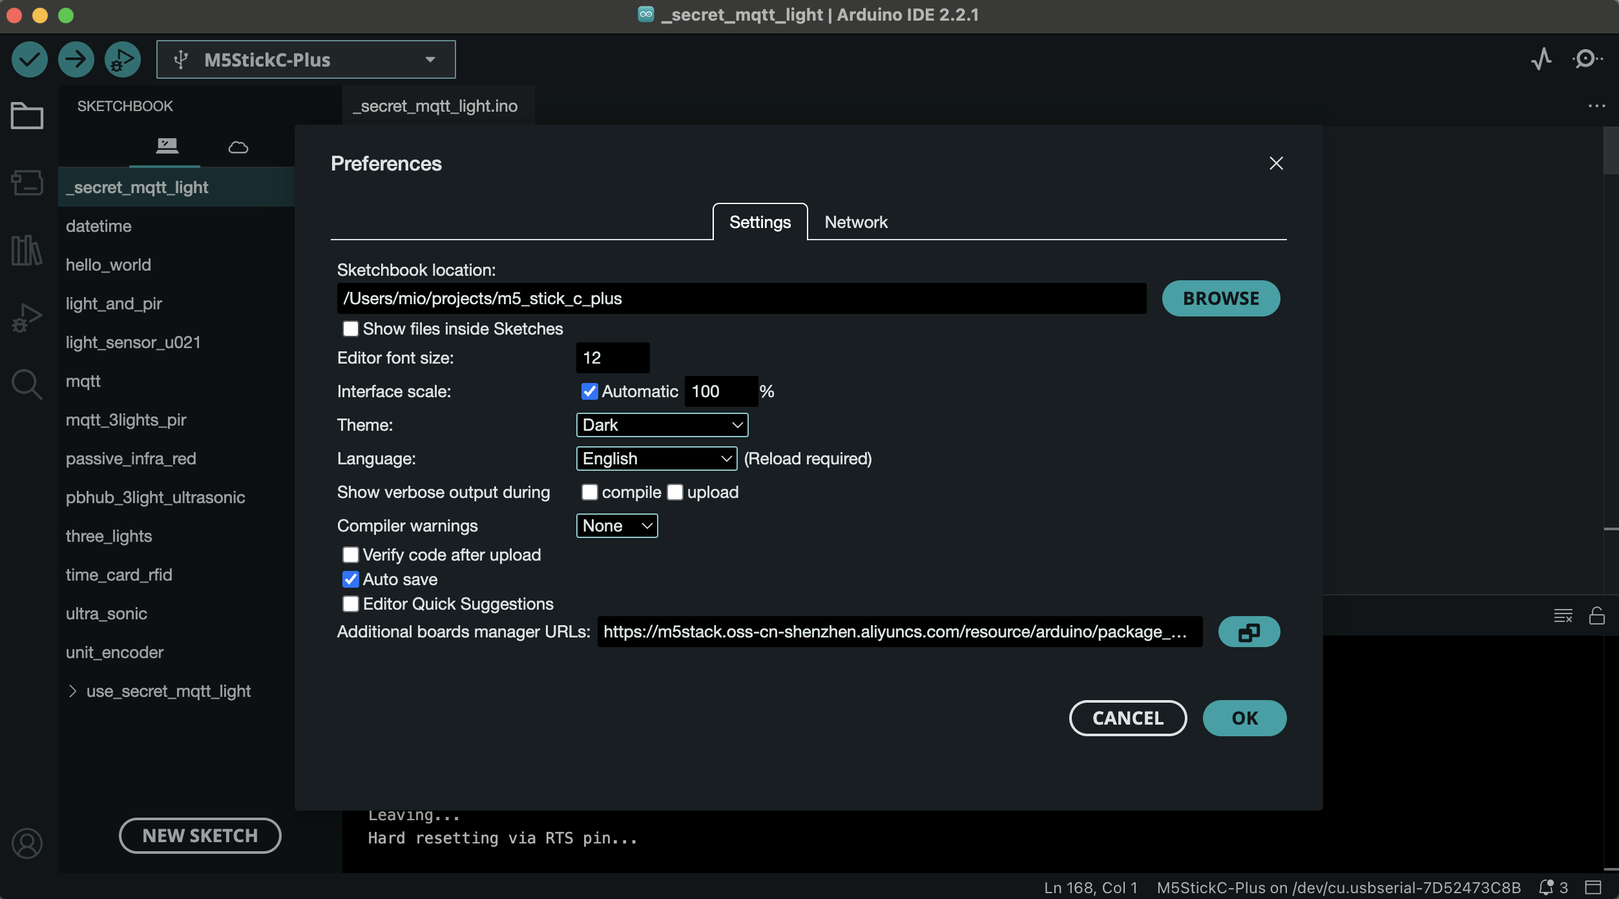Enable Verify code after upload
The image size is (1619, 899).
351,554
